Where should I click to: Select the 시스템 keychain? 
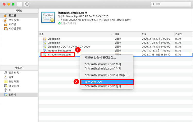point(19,24)
